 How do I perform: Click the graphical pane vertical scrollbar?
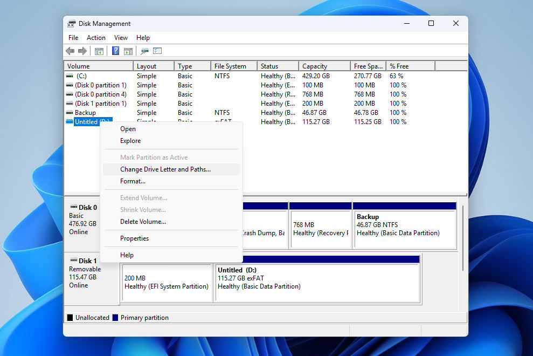click(x=463, y=237)
